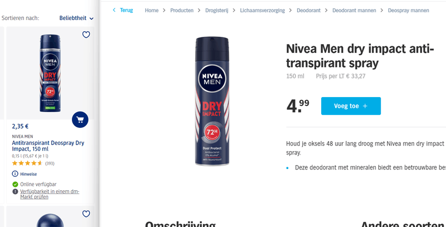Click the large Nivea Men product image
Screen dimensions: 446x227
point(212,101)
